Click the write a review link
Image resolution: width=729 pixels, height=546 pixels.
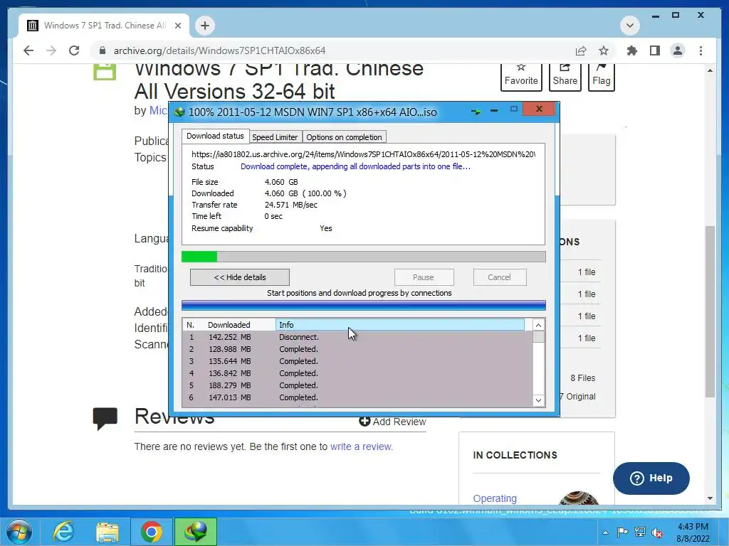[x=361, y=446]
